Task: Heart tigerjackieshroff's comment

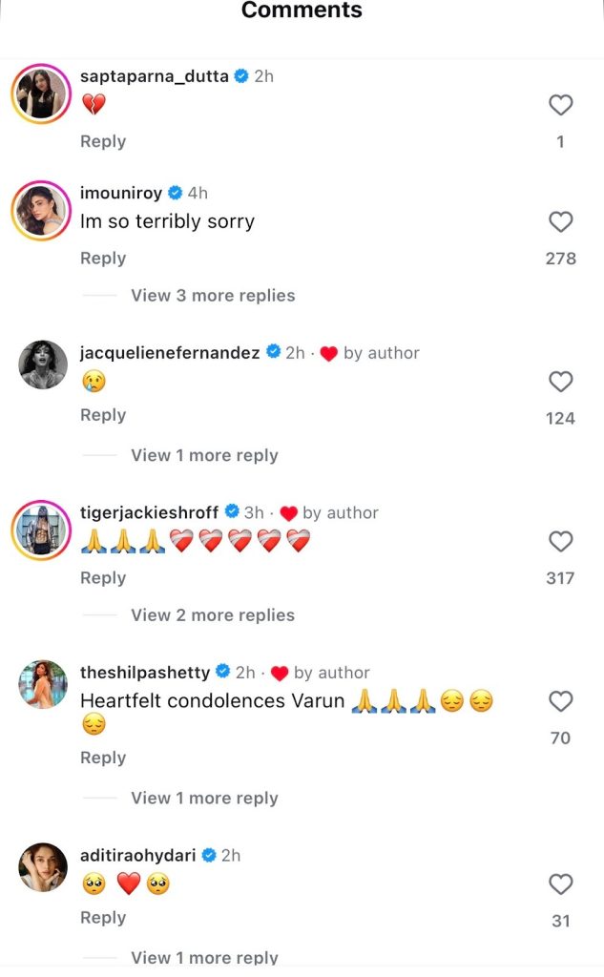Action: [x=560, y=542]
